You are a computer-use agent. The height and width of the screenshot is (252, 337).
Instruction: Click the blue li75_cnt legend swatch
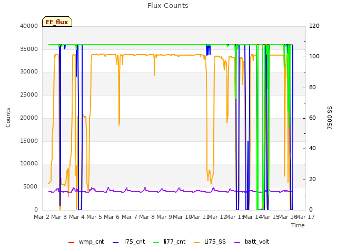(116, 243)
